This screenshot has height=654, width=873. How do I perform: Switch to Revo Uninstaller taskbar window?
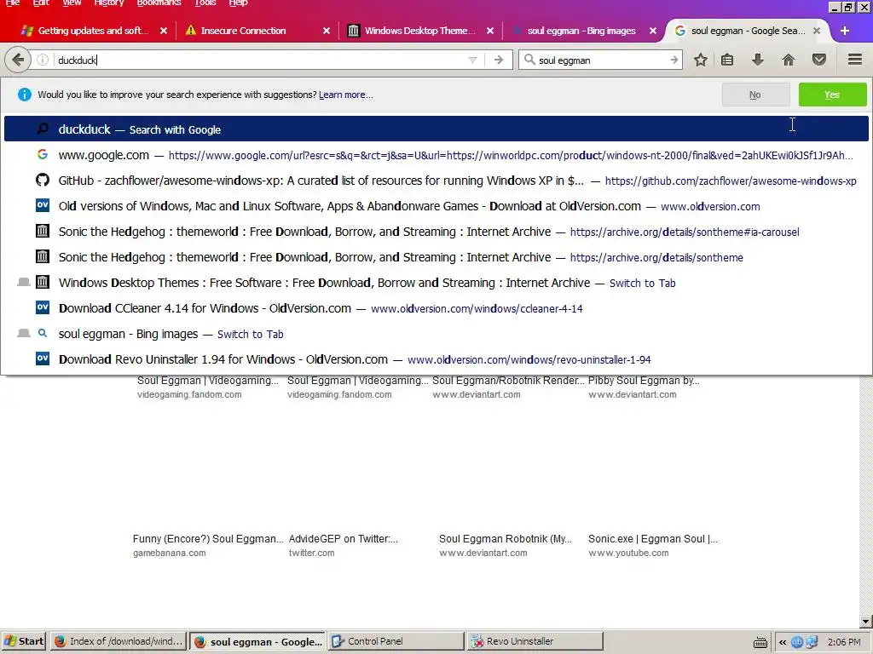[535, 641]
